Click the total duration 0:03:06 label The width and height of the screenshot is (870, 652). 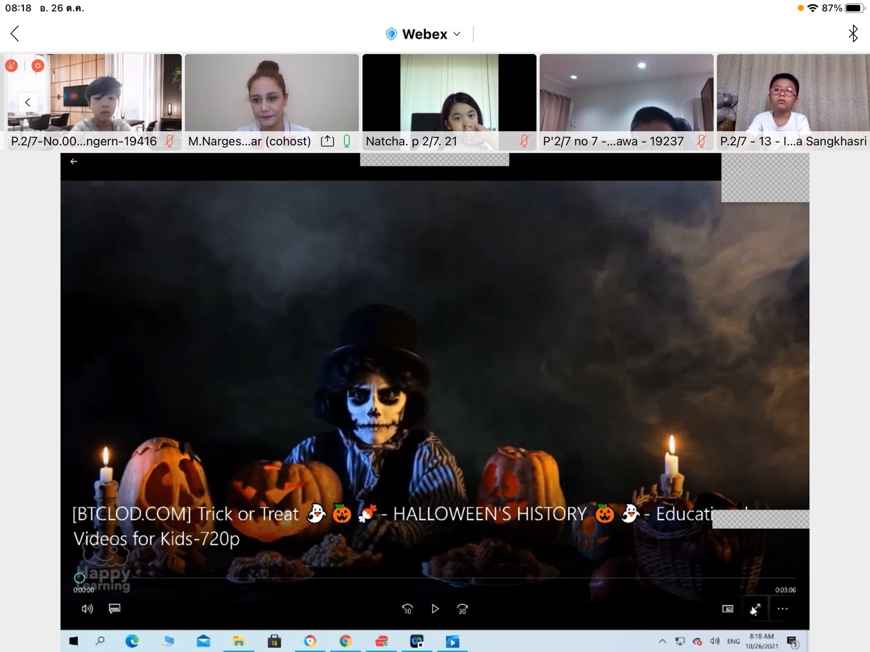coord(785,590)
